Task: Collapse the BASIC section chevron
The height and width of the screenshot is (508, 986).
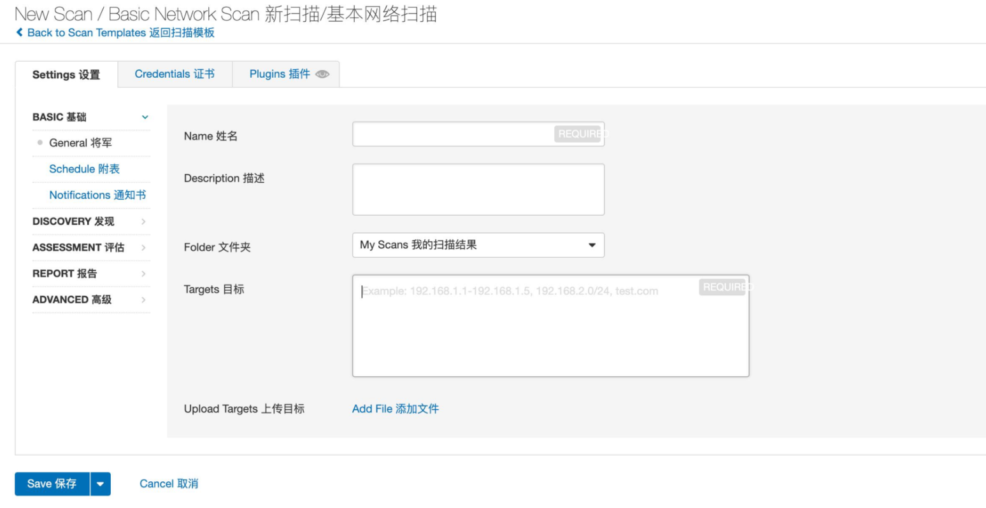Action: [145, 117]
